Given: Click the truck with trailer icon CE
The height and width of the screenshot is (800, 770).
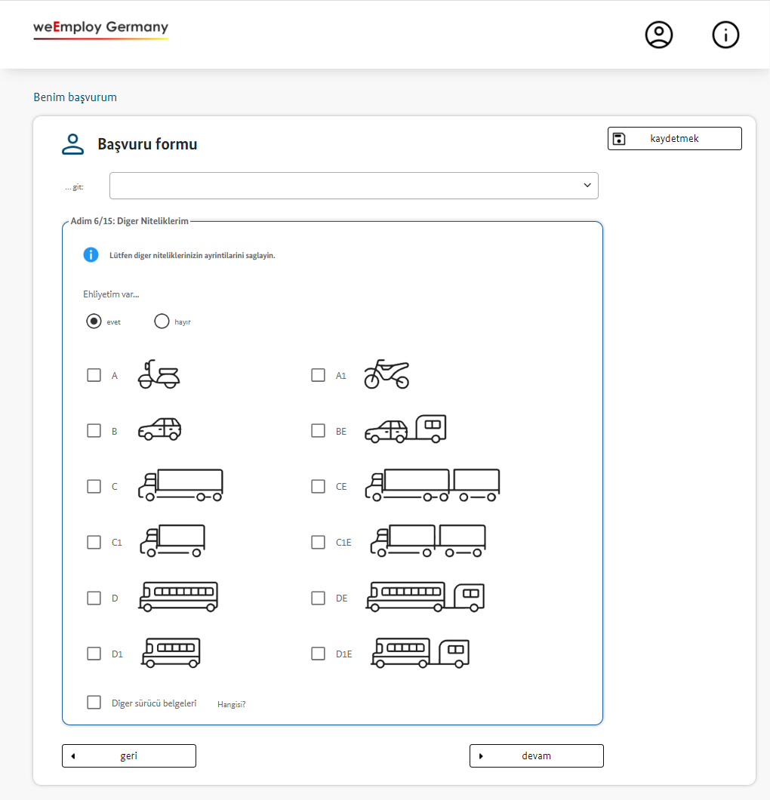Looking at the screenshot, I should (433, 485).
